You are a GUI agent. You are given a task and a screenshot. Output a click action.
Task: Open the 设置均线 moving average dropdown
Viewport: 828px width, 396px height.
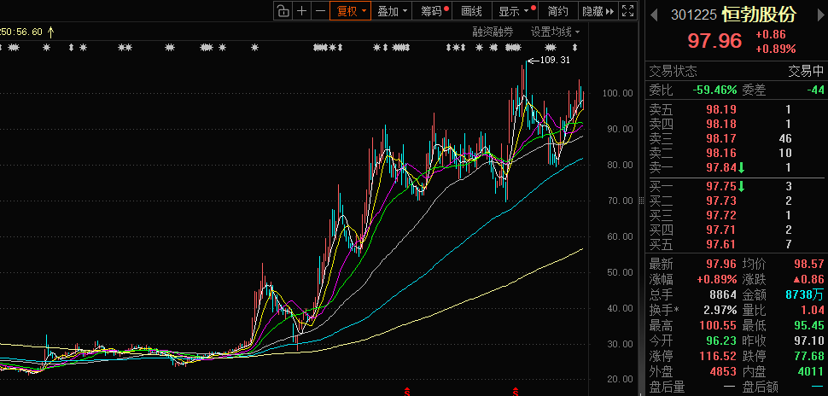click(x=555, y=32)
